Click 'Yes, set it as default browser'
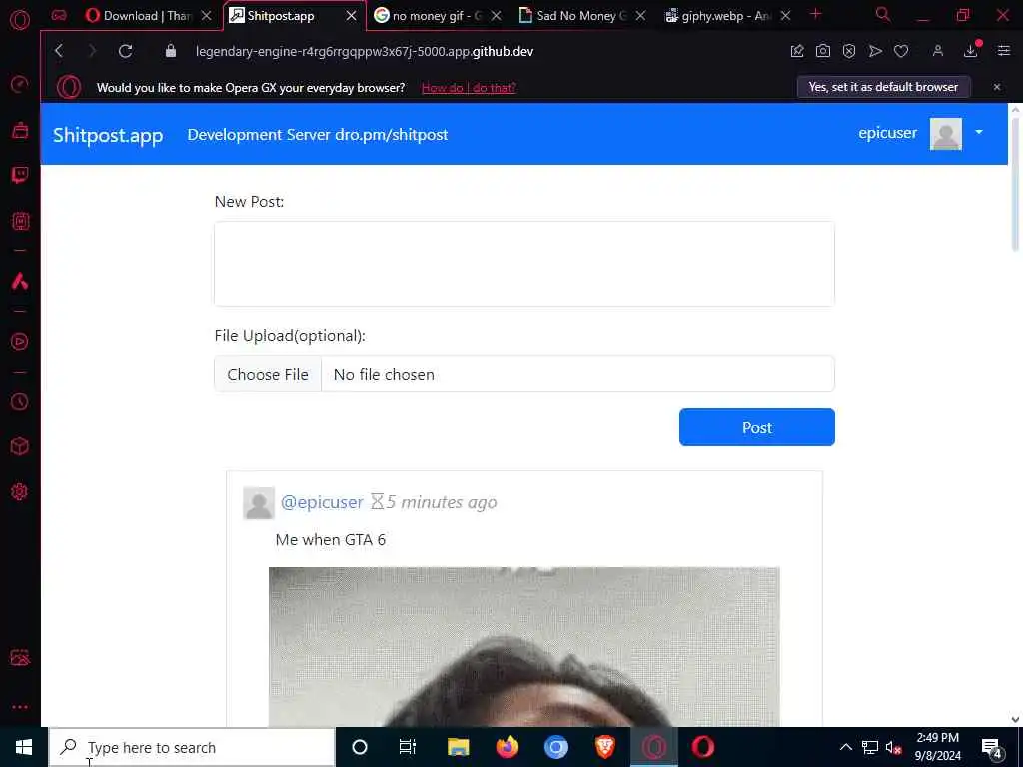1023x767 pixels. (x=883, y=87)
